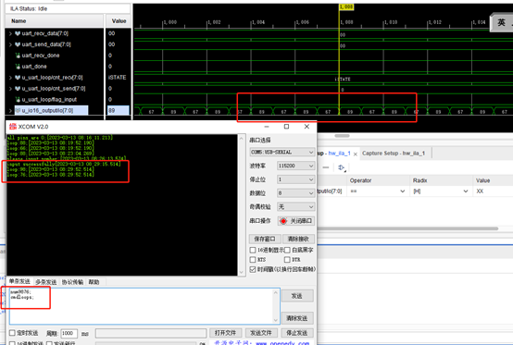Click the yellow 1,008 waveform cursor marker
Viewport: 513px width, 345px height.
[346, 6]
